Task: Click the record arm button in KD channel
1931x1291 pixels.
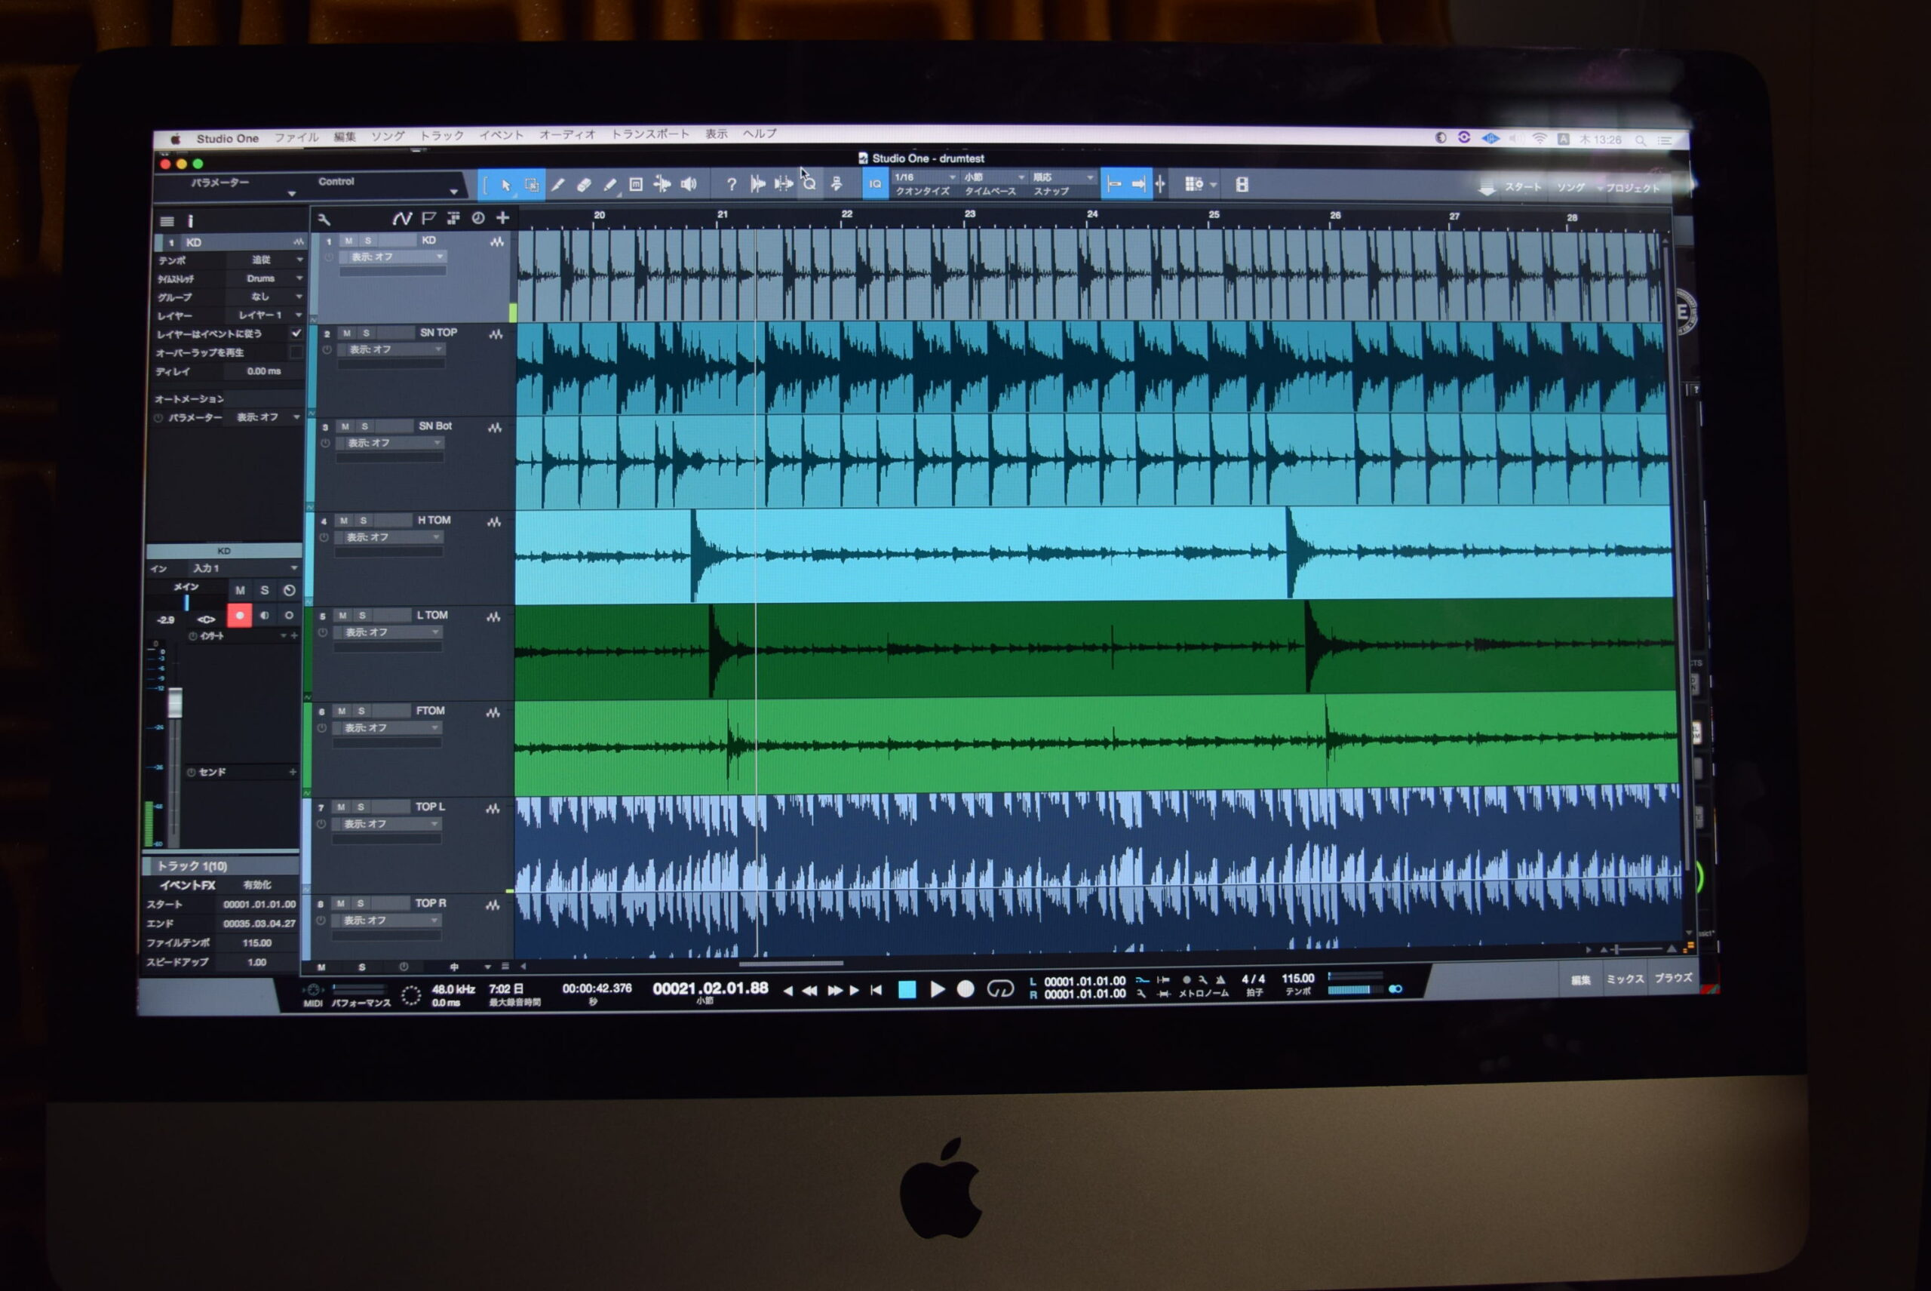Action: click(240, 616)
